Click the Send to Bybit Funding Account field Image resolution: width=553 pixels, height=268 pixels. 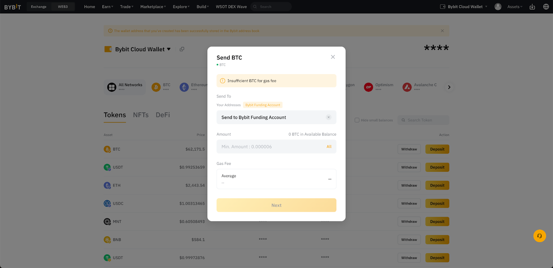point(276,117)
